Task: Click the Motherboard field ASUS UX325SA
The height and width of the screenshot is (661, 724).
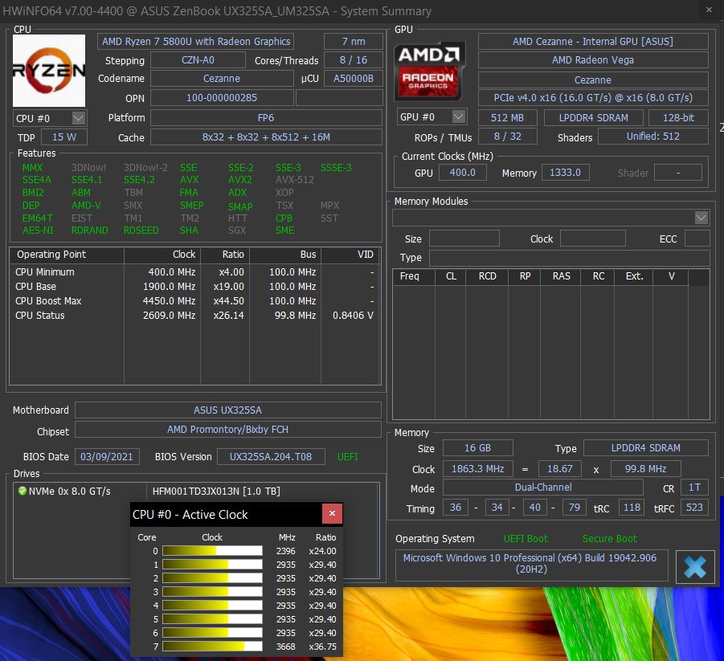Action: click(x=227, y=410)
